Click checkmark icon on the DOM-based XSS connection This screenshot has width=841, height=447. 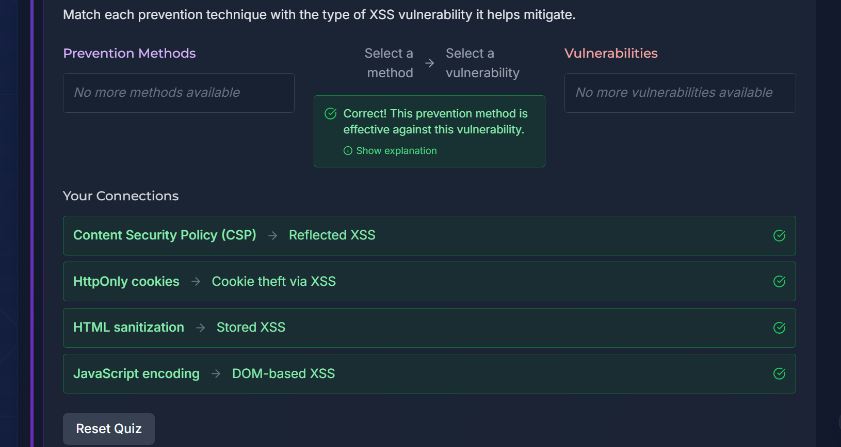coord(779,374)
